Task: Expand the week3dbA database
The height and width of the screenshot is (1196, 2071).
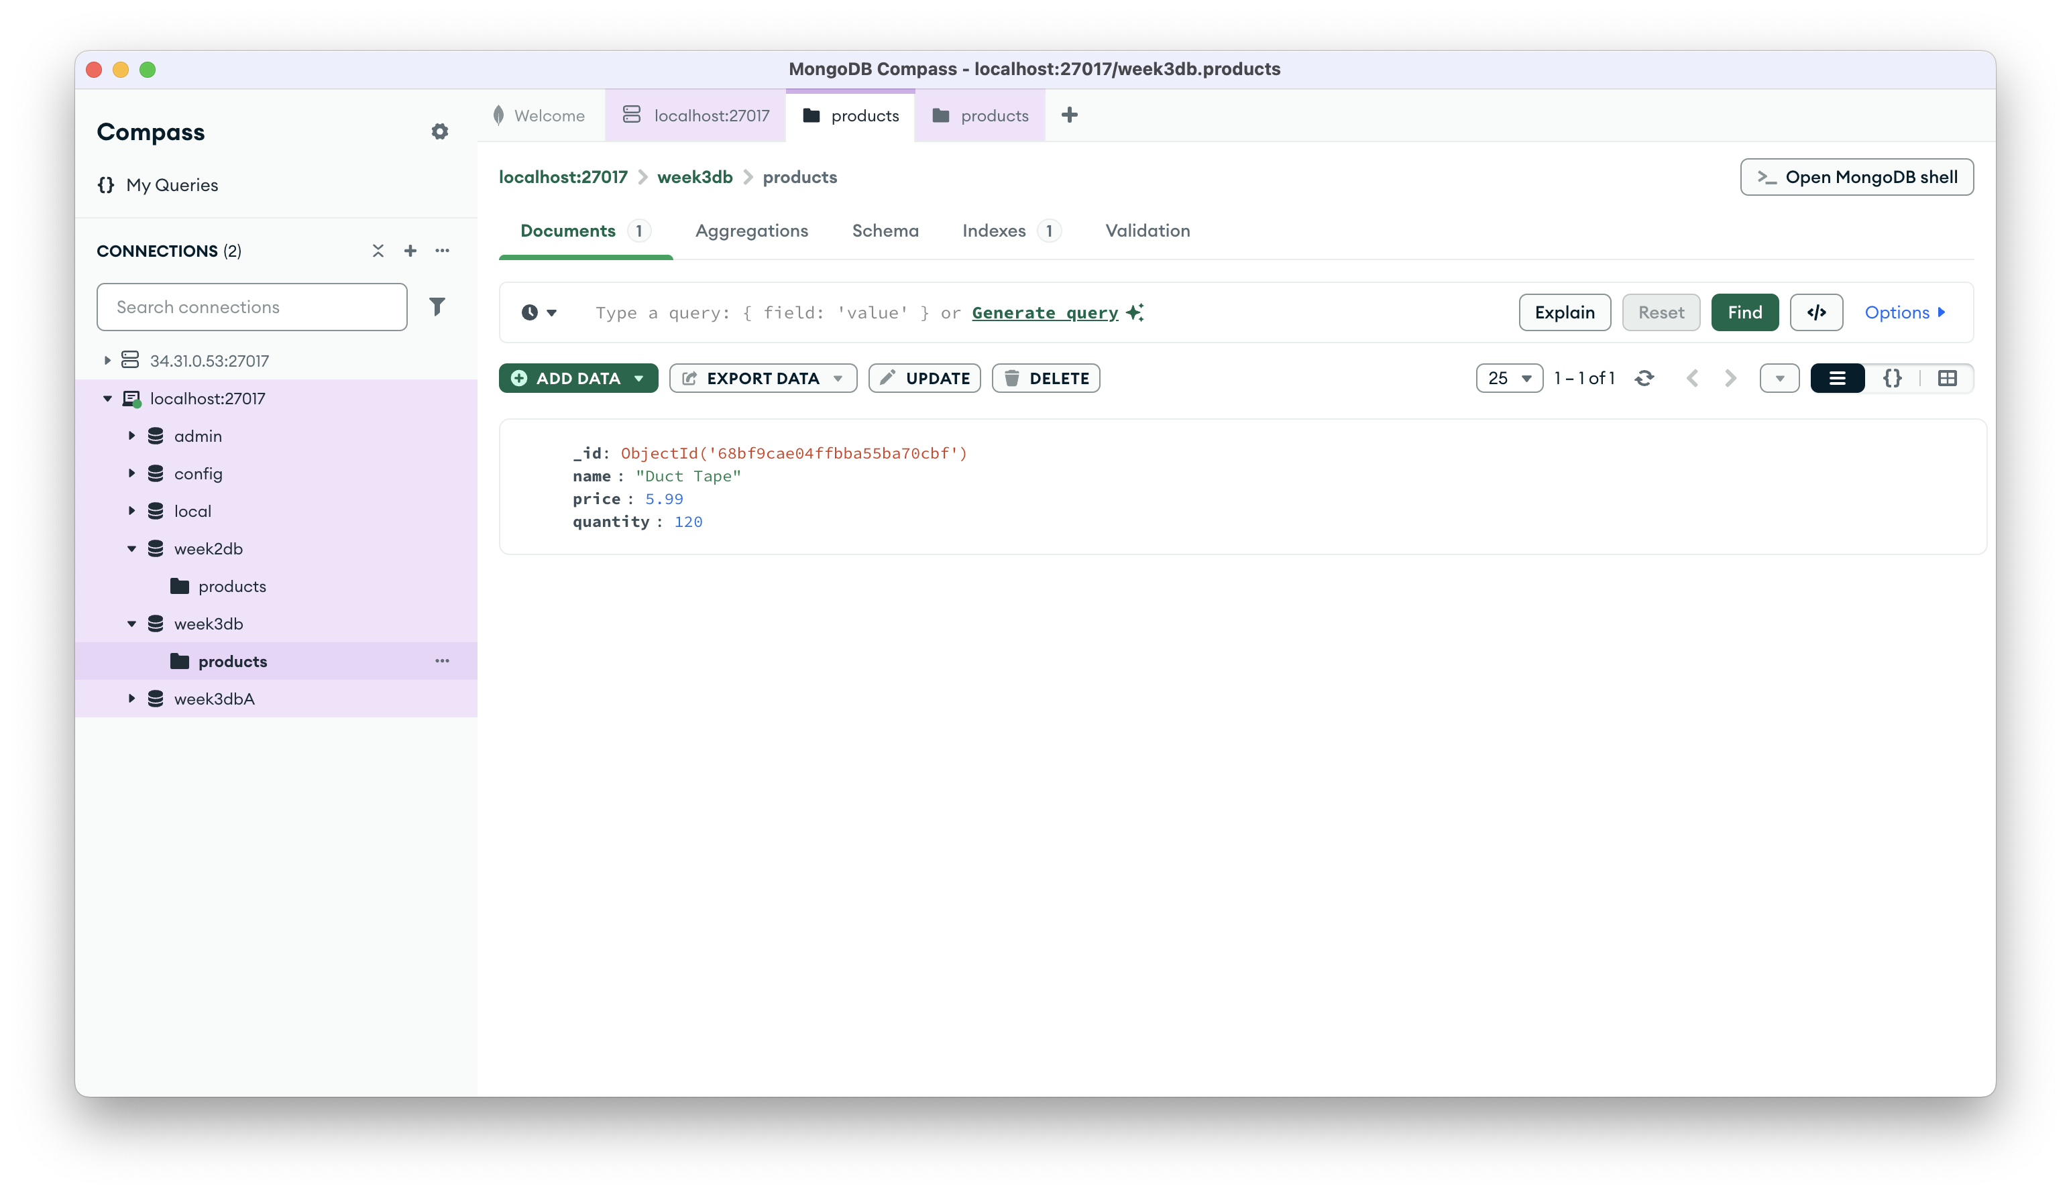Action: (x=131, y=699)
